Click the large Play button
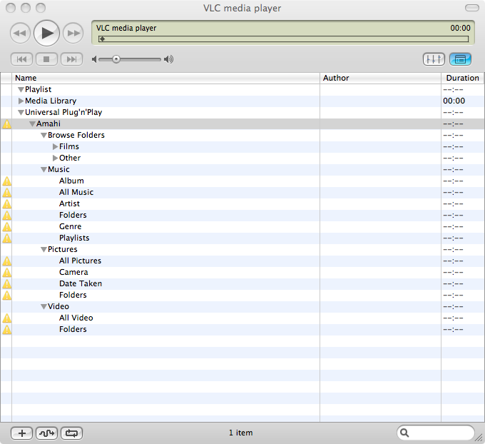Screen dimensions: 485x444 tap(46, 33)
